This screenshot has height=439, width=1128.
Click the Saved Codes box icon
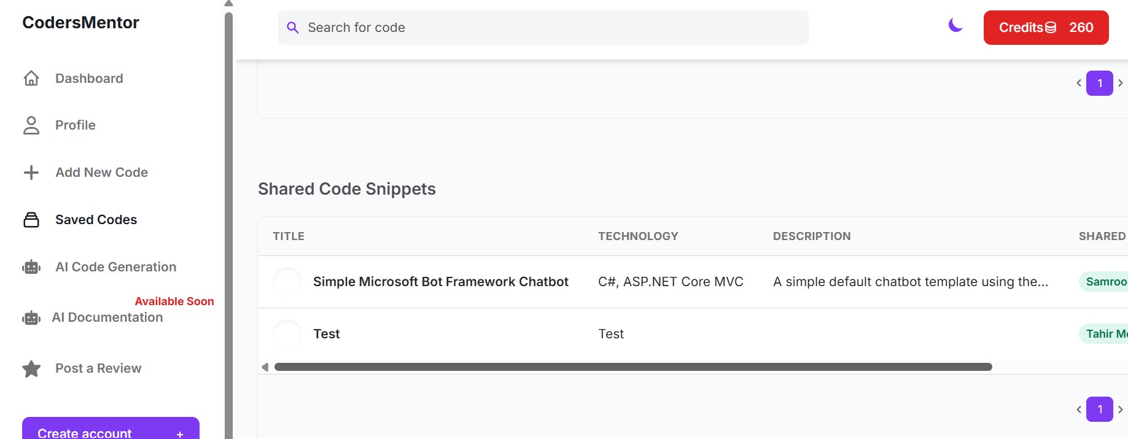(31, 220)
